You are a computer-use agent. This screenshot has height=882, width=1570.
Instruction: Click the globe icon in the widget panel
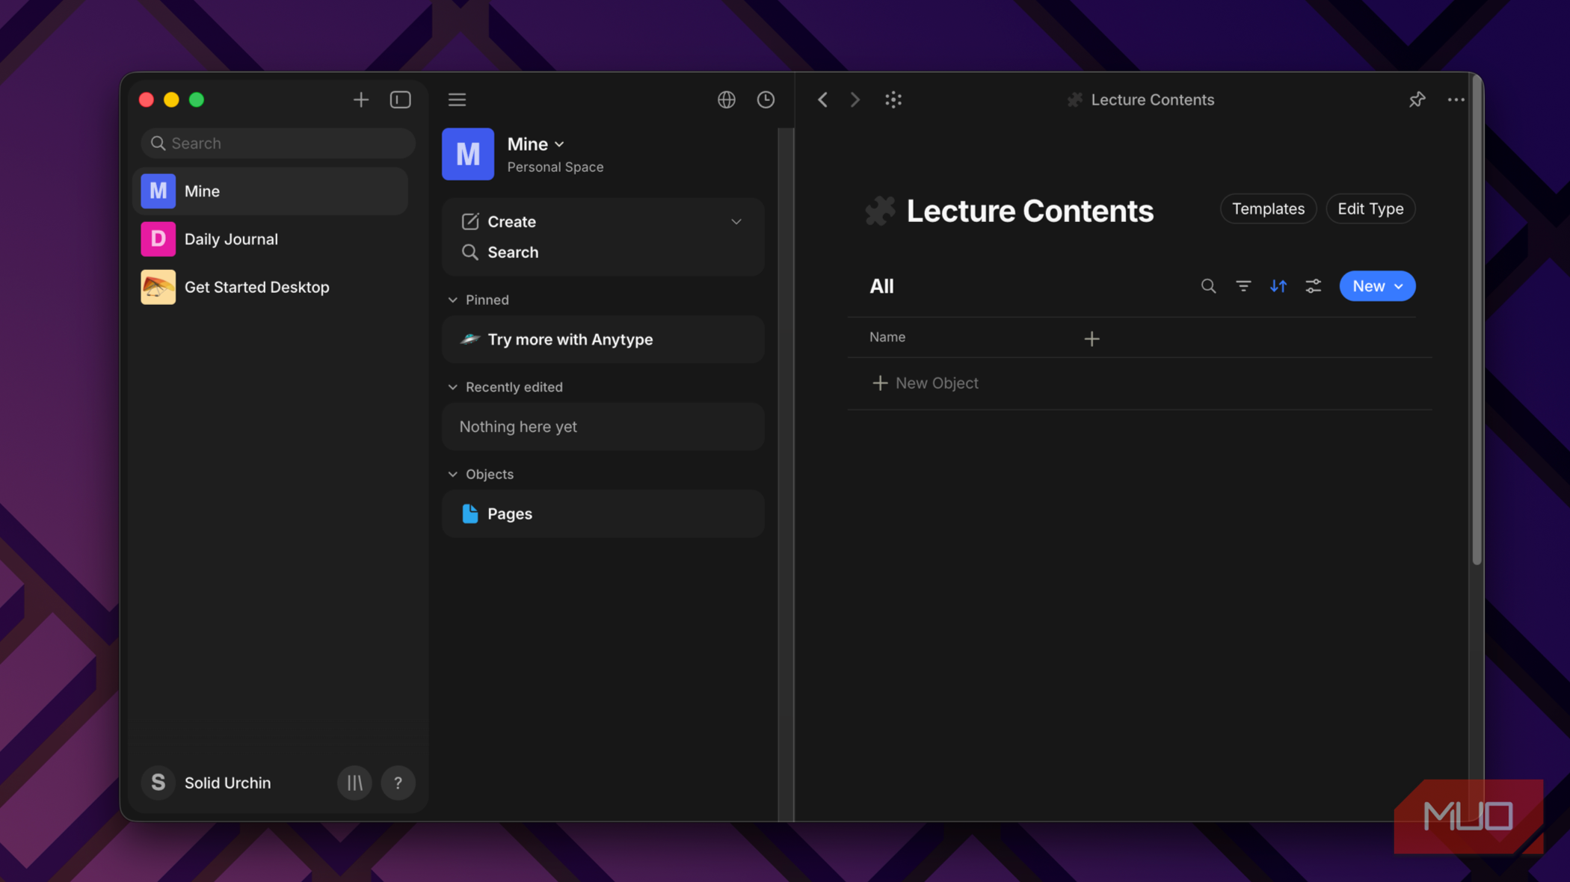click(726, 99)
